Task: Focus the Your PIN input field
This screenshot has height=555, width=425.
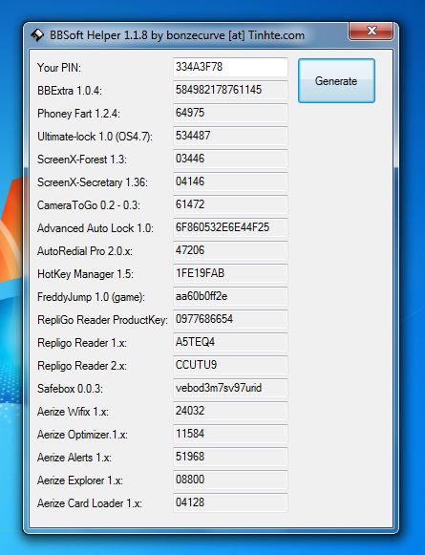Action: click(x=230, y=67)
